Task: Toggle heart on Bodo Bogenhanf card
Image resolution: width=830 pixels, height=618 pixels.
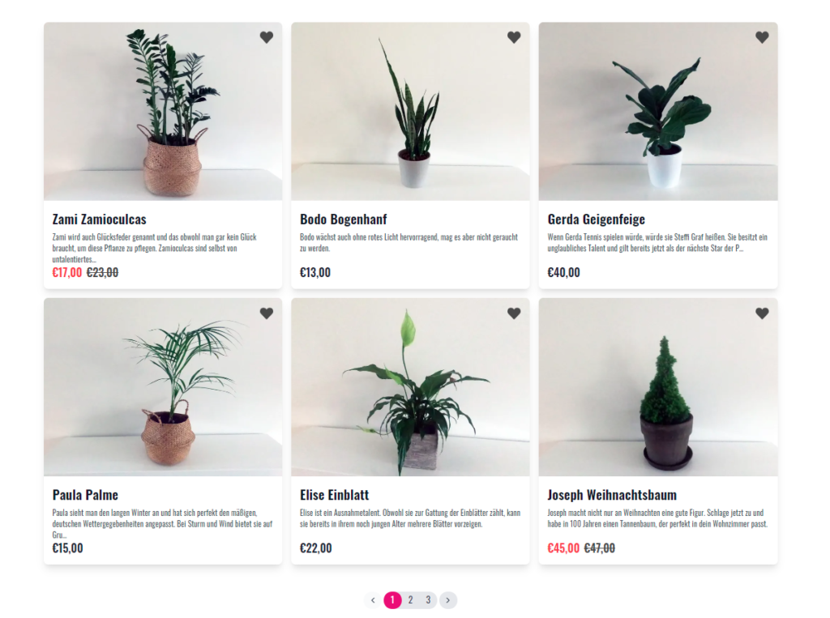Action: click(x=514, y=37)
